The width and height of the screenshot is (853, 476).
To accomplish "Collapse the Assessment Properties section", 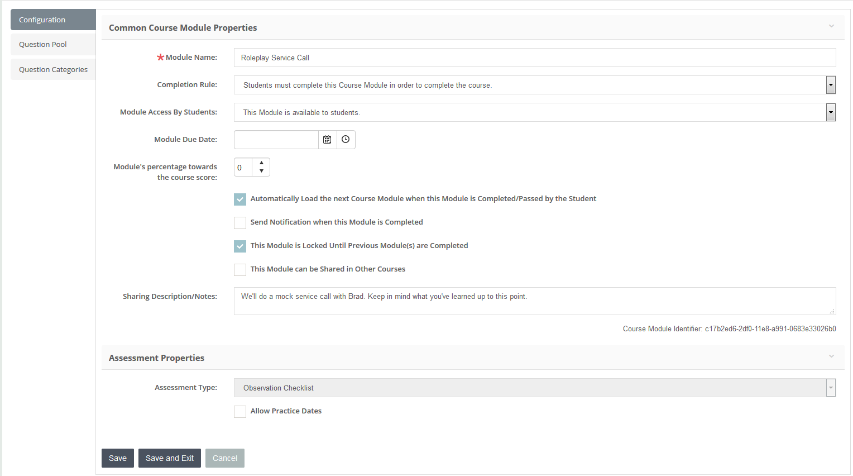I will point(831,356).
